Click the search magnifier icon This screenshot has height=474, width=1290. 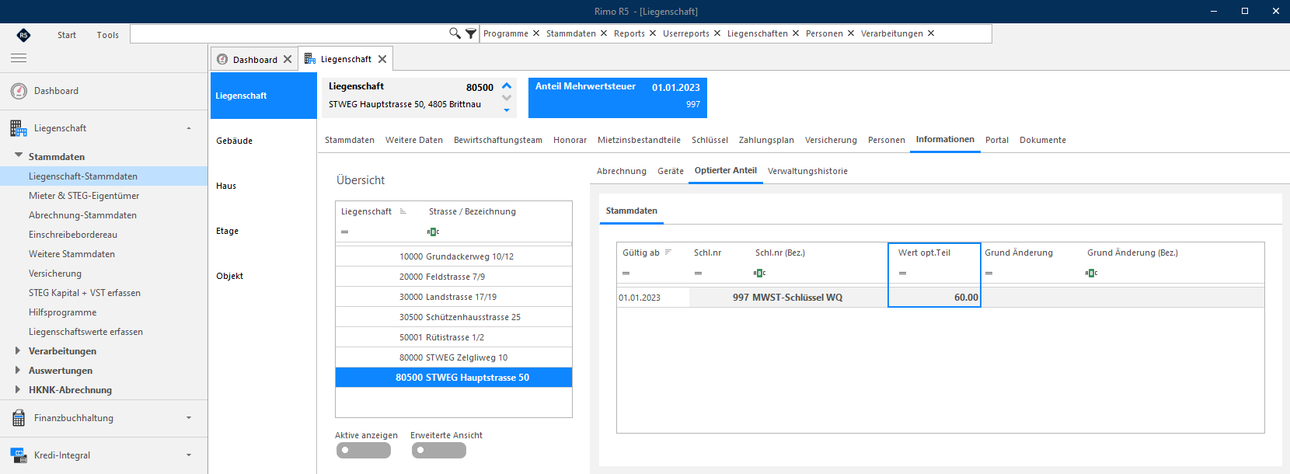[455, 33]
